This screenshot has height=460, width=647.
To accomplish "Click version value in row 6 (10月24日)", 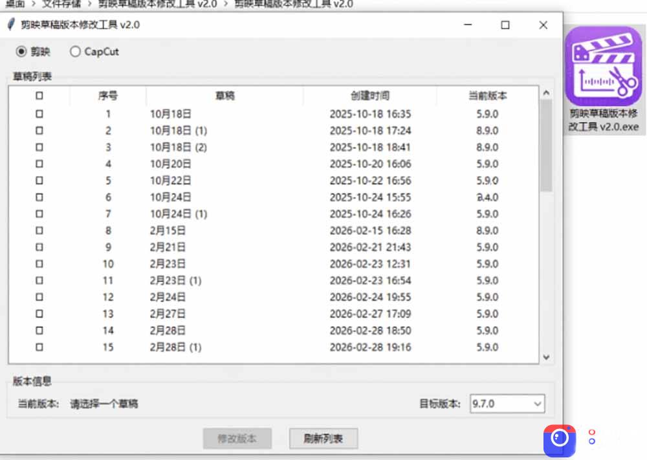I will click(x=487, y=197).
